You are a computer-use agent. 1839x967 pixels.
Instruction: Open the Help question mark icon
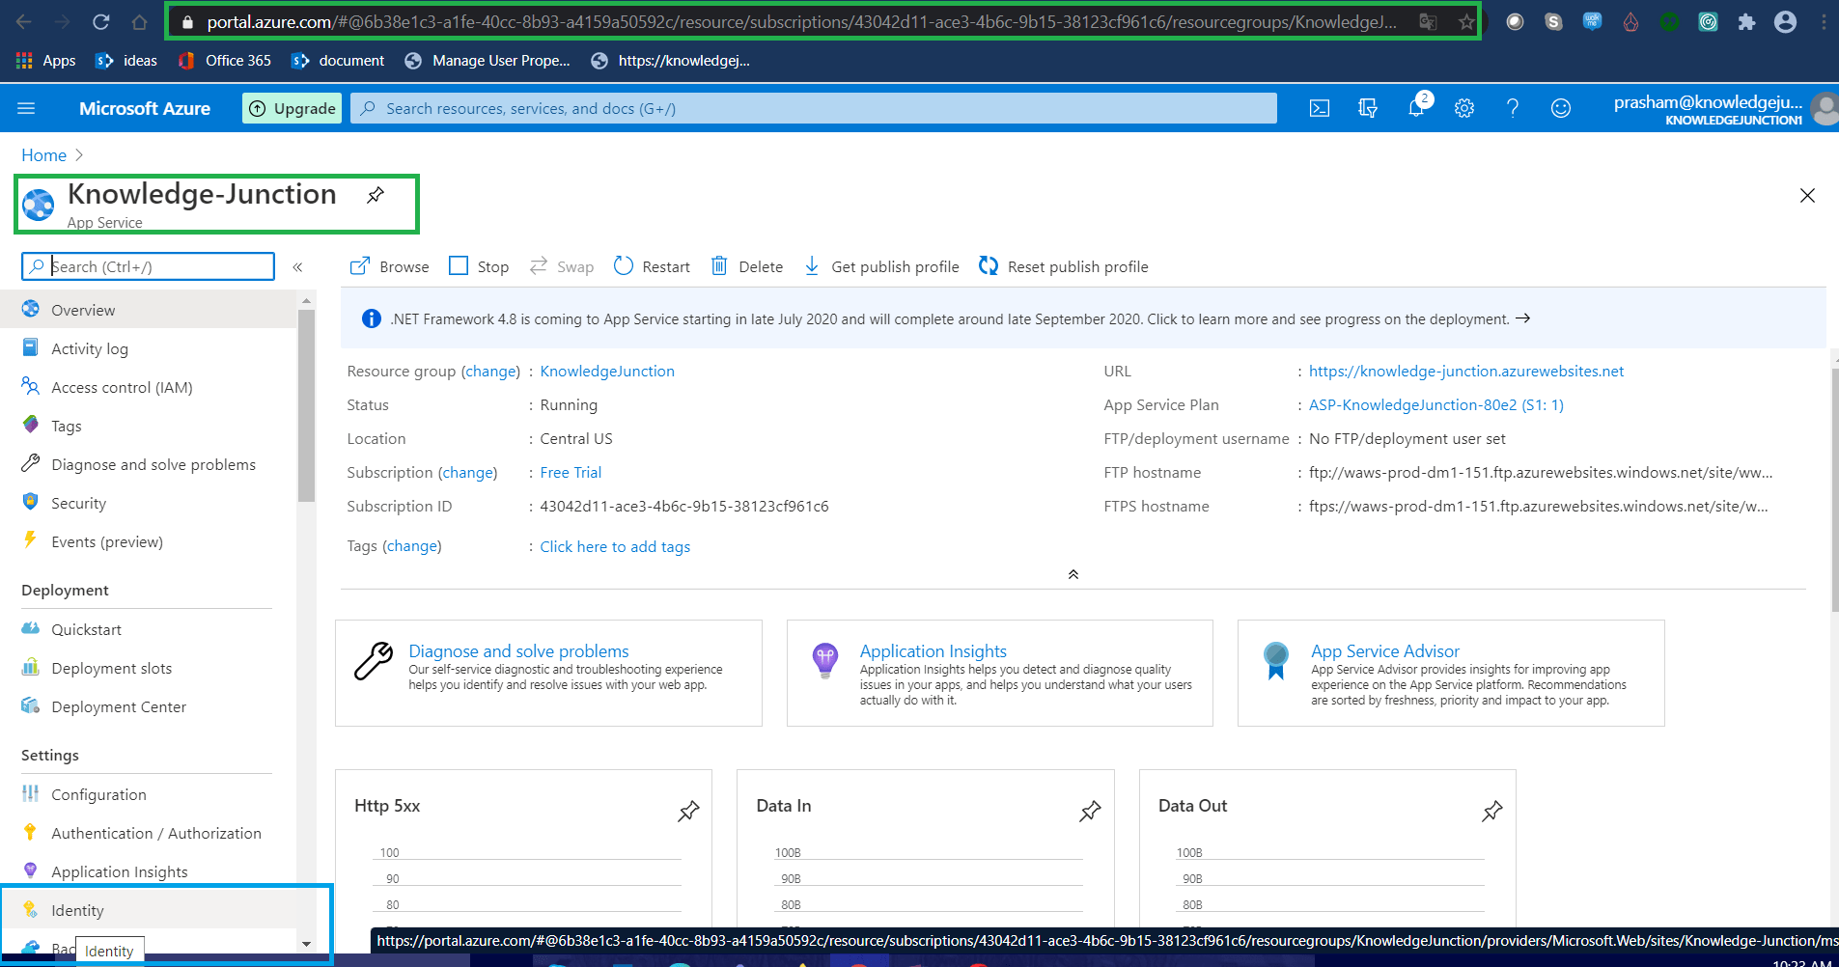pyautogui.click(x=1513, y=108)
